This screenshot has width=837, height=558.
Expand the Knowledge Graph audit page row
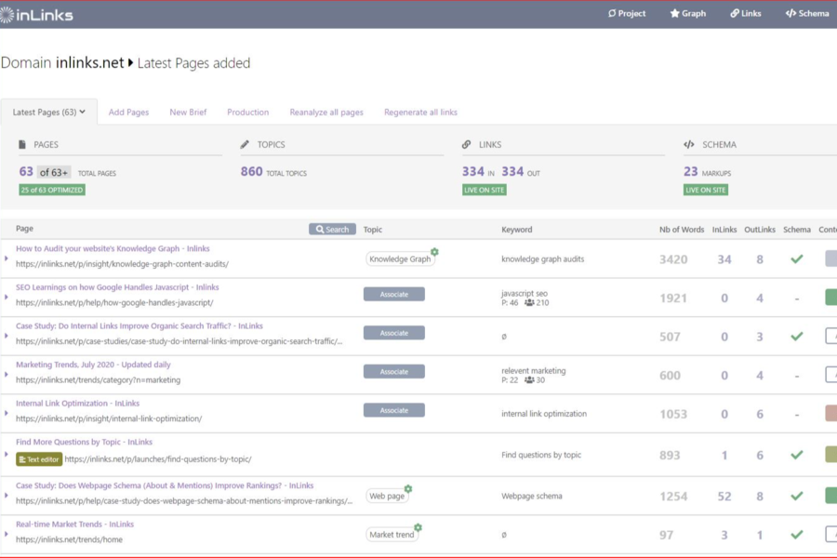tap(7, 259)
